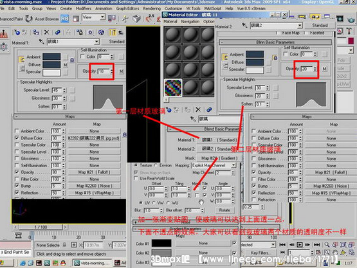Collapse the Maps rollout in Material 2

[x=304, y=117]
